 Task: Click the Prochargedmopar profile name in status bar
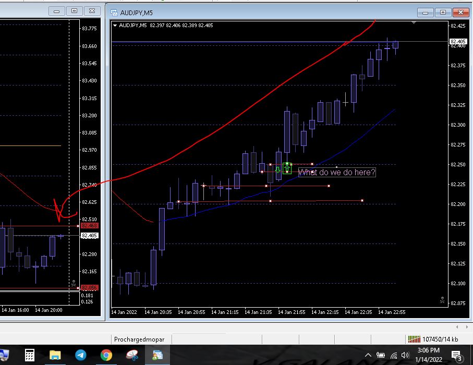point(139,339)
